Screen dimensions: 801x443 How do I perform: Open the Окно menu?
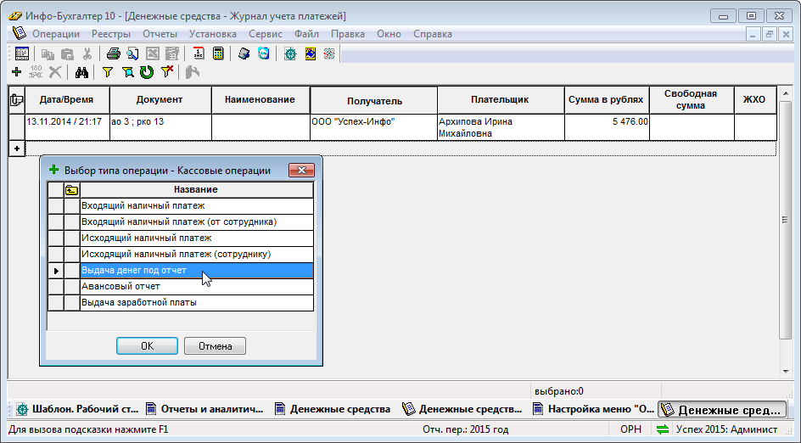click(x=389, y=34)
